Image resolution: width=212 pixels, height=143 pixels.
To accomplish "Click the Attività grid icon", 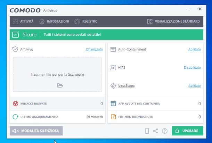I will pyautogui.click(x=15, y=21).
